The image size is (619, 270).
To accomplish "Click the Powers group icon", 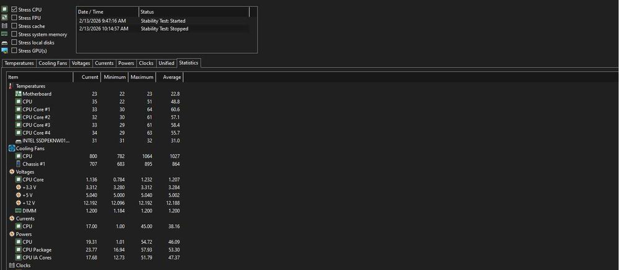I will 11,234.
